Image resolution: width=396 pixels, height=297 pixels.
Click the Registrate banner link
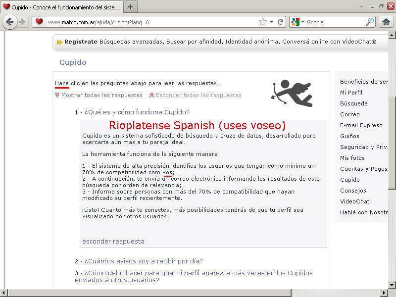(81, 42)
